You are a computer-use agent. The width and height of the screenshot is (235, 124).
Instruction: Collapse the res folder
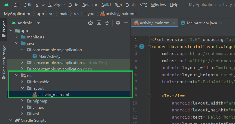(17, 75)
